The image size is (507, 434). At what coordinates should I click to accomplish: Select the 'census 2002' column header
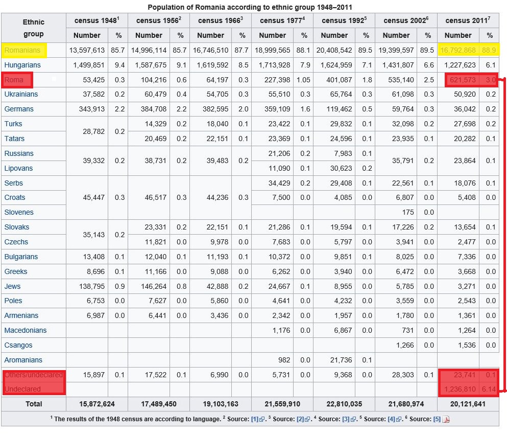coord(406,20)
